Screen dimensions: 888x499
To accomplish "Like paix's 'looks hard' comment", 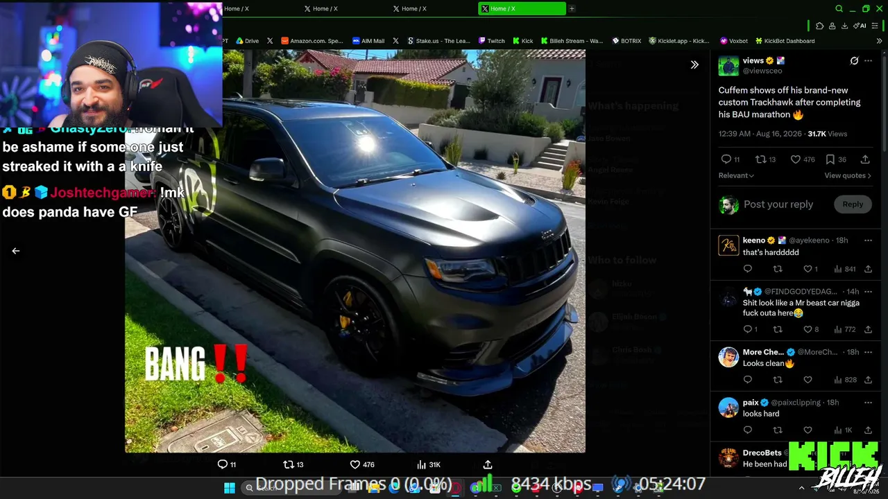I will click(x=808, y=430).
